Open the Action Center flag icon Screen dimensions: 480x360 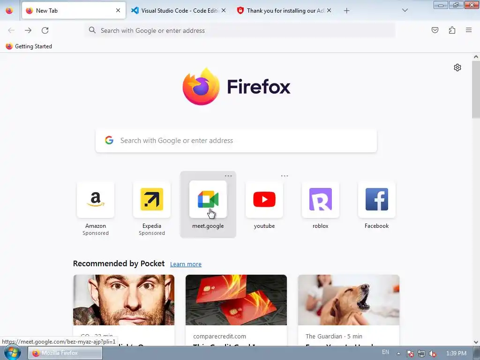(410, 353)
